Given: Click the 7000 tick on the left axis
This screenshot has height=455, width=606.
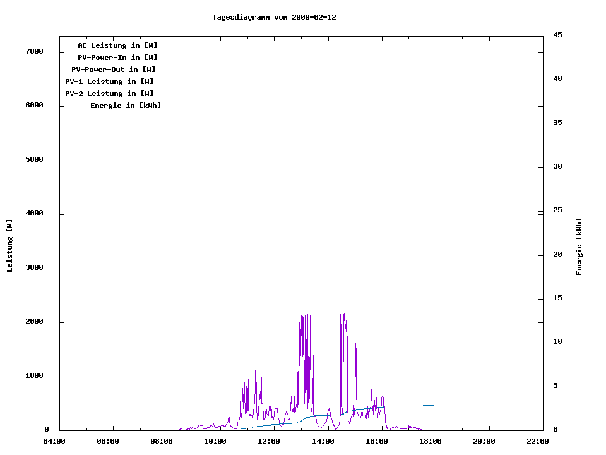Looking at the screenshot, I should (34, 51).
